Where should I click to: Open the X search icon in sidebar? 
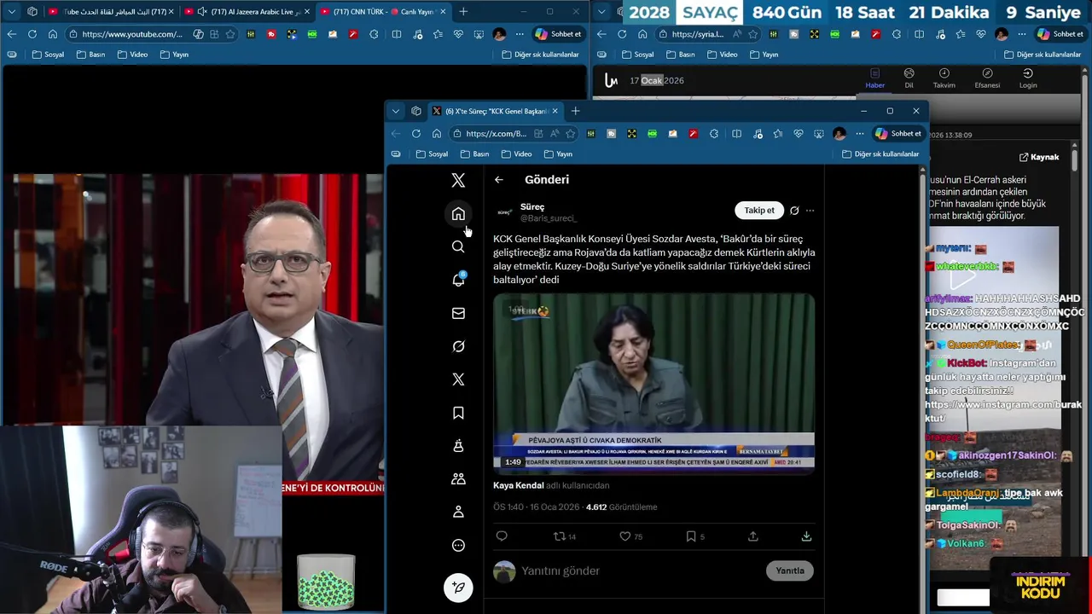[x=458, y=246]
